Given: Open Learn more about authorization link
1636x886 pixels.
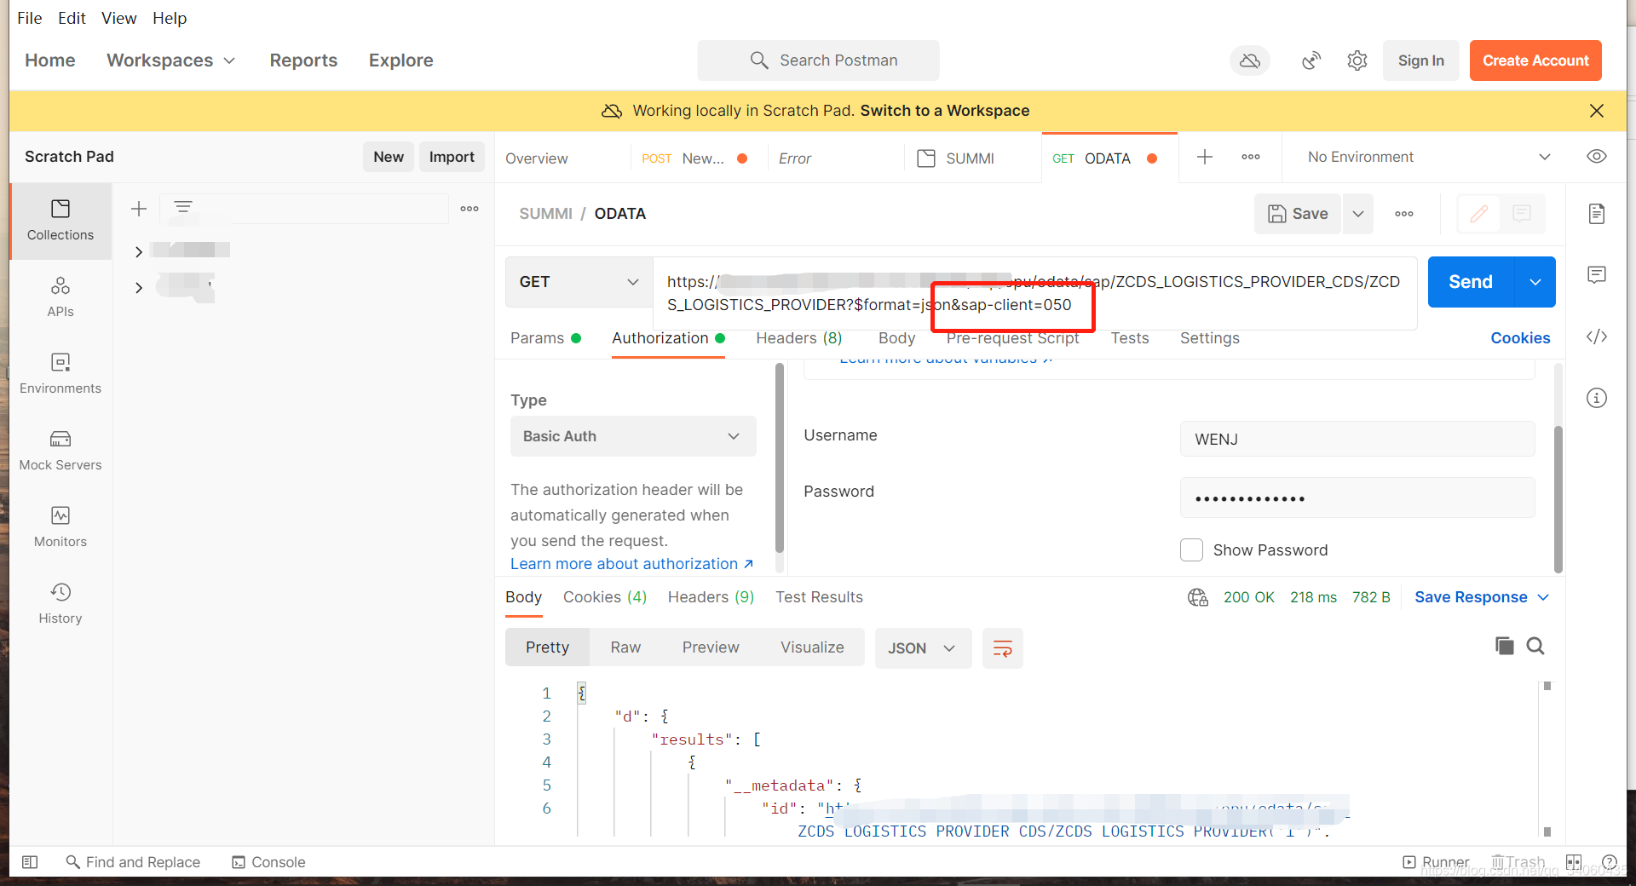Looking at the screenshot, I should tap(631, 564).
